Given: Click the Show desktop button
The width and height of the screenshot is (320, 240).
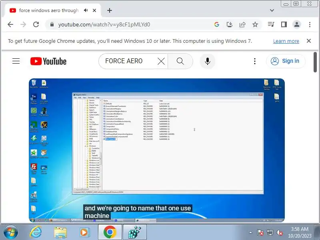Looking at the screenshot, I should pyautogui.click(x=317, y=232).
